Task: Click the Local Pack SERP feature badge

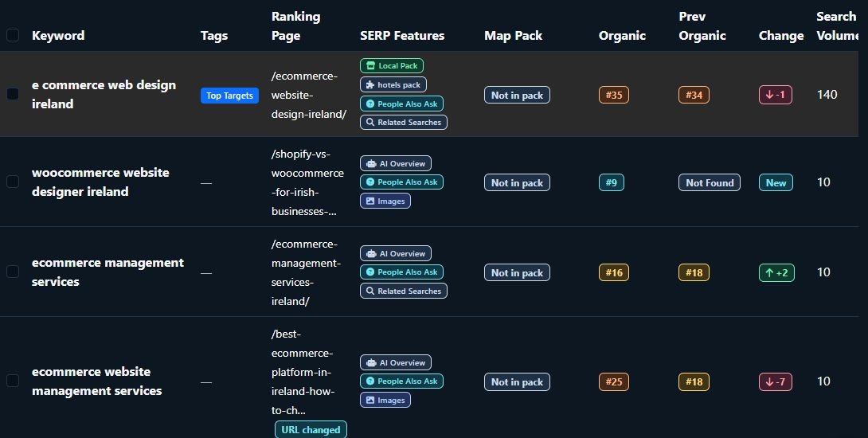Action: (392, 65)
